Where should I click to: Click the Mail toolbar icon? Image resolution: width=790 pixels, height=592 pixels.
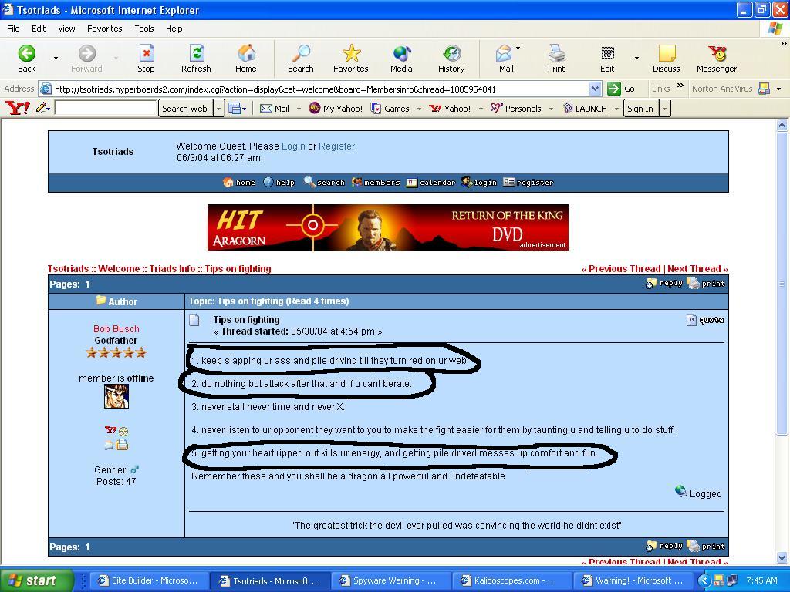coord(505,59)
